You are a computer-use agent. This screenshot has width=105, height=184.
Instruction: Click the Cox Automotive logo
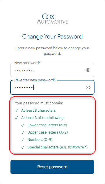(x=52, y=19)
